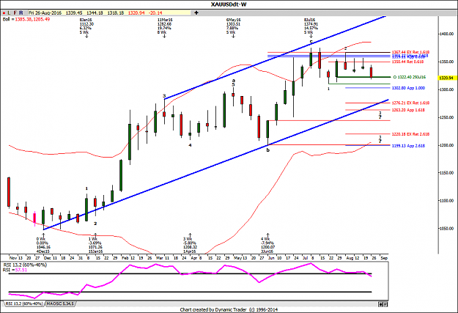Select the 1263.20 App 1.618 label

408,110
